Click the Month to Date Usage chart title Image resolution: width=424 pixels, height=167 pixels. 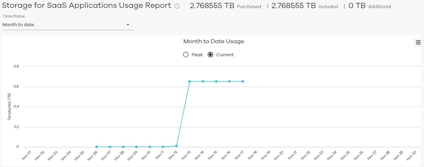[213, 41]
